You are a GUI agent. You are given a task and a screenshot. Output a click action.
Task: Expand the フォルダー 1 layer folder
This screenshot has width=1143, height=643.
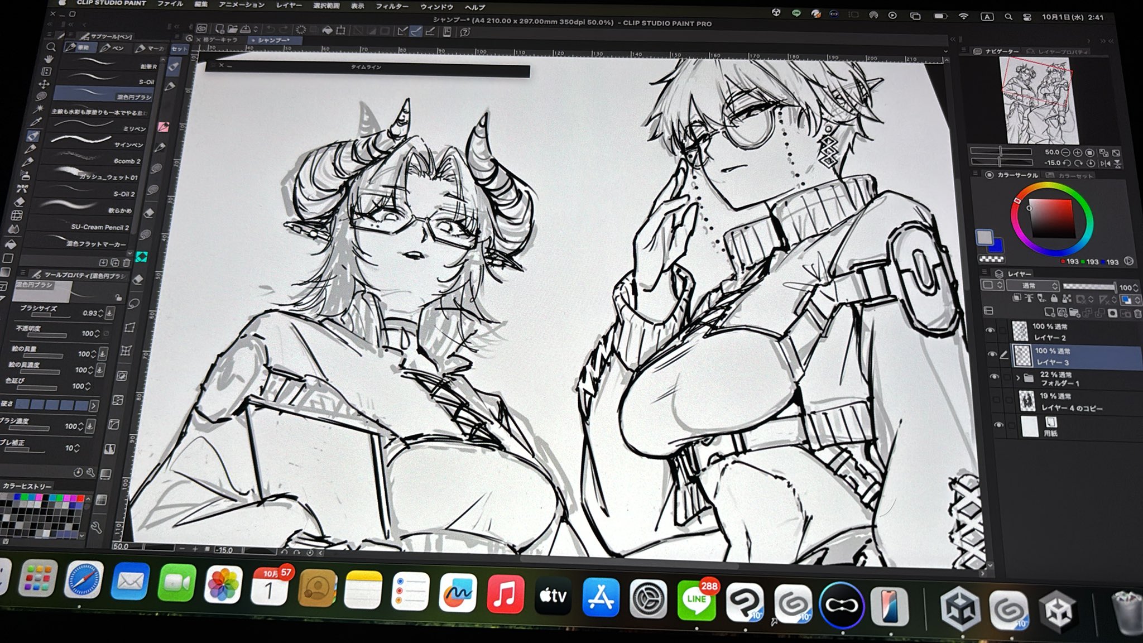(1018, 378)
